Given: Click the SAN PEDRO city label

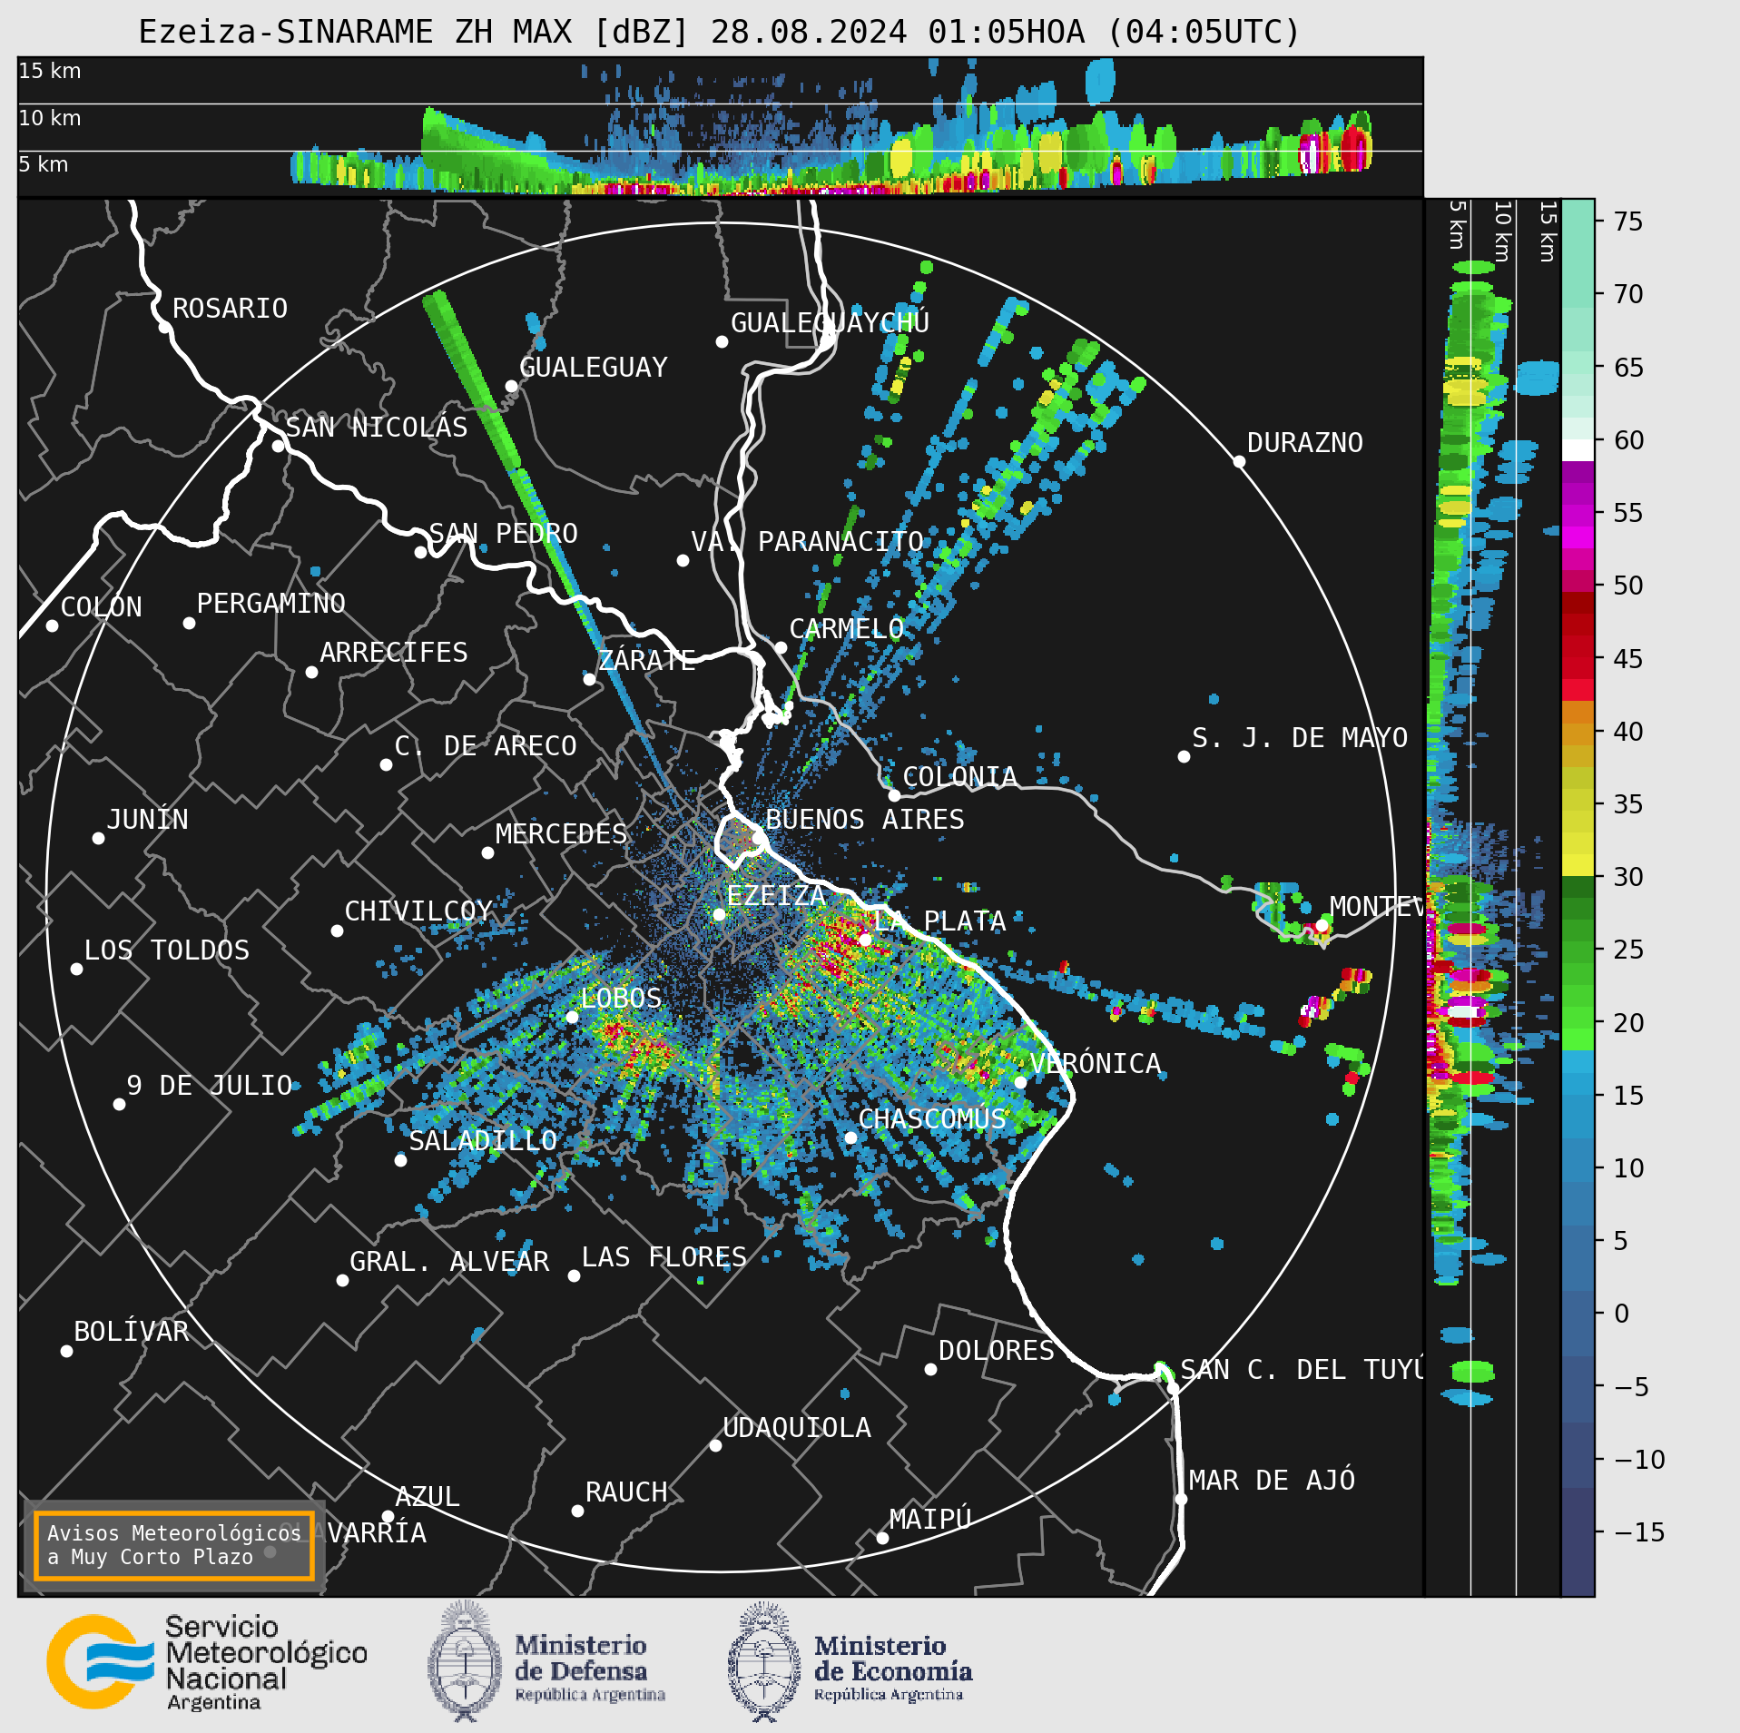Looking at the screenshot, I should (x=504, y=534).
